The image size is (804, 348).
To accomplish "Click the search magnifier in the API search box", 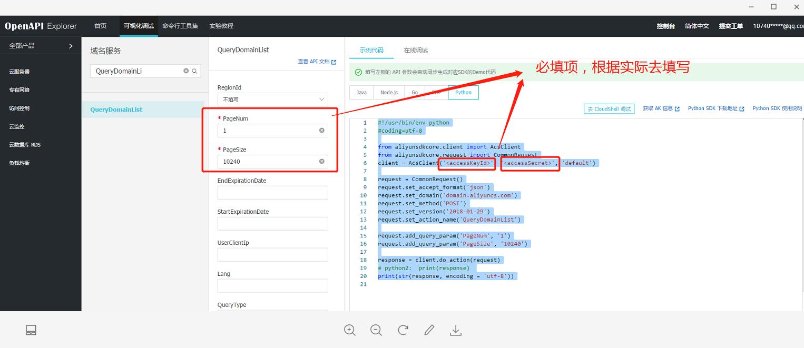I will tap(194, 71).
